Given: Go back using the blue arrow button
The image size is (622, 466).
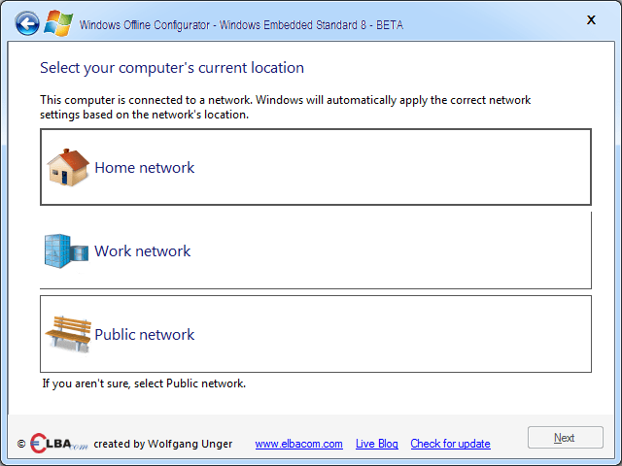Looking at the screenshot, I should click(27, 23).
